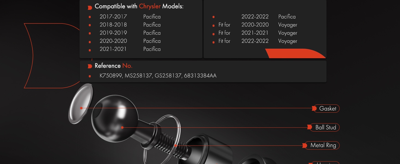Click the silver gasket disc in the diagram
Screen dimensions: 400x164
[80, 103]
